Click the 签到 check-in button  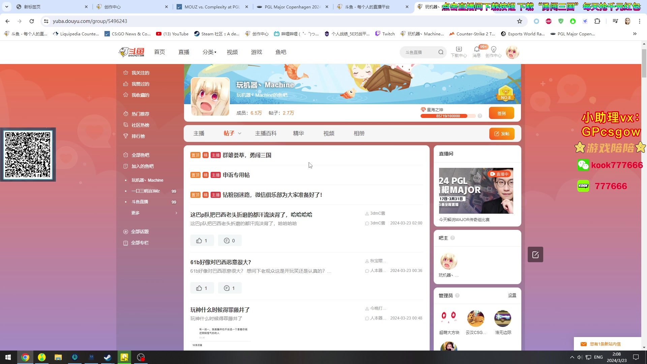pyautogui.click(x=501, y=113)
